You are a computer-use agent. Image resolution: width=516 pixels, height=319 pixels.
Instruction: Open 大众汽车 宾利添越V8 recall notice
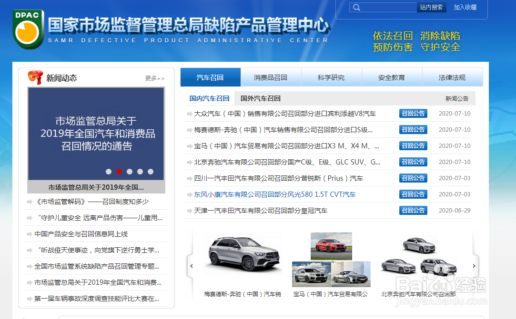(x=285, y=114)
